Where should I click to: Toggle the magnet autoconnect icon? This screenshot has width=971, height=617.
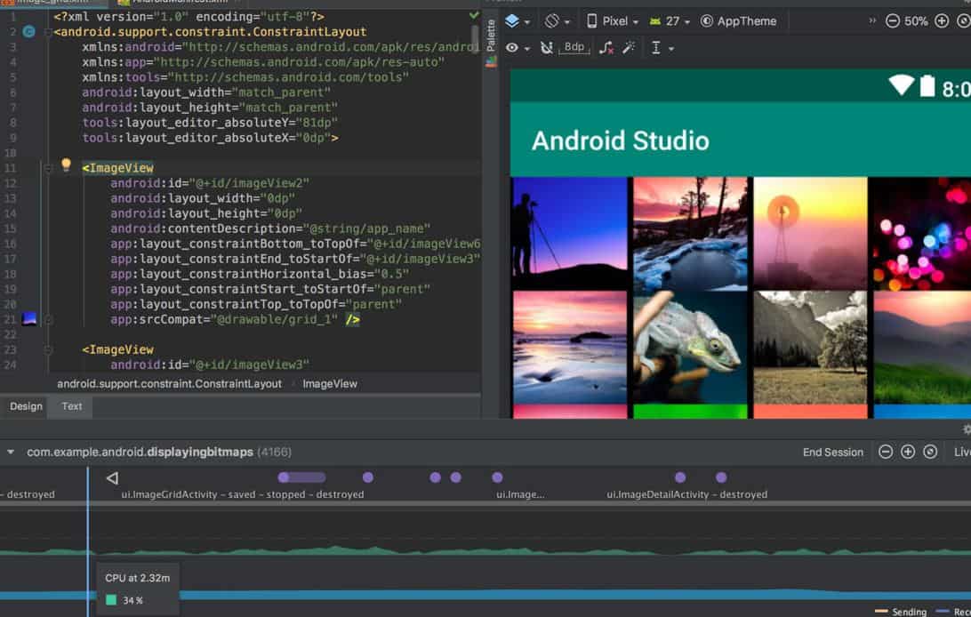(546, 48)
